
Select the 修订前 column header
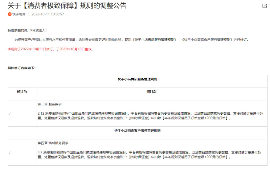click(21, 91)
